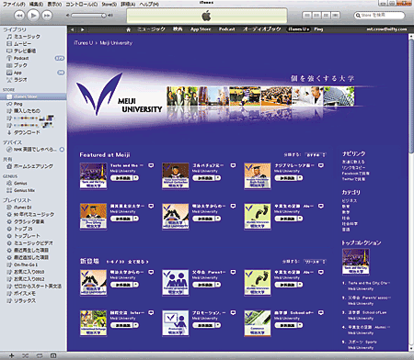Click the 全て見る link in new arrivals
Viewport: 414px width, 360px height.
(138, 262)
